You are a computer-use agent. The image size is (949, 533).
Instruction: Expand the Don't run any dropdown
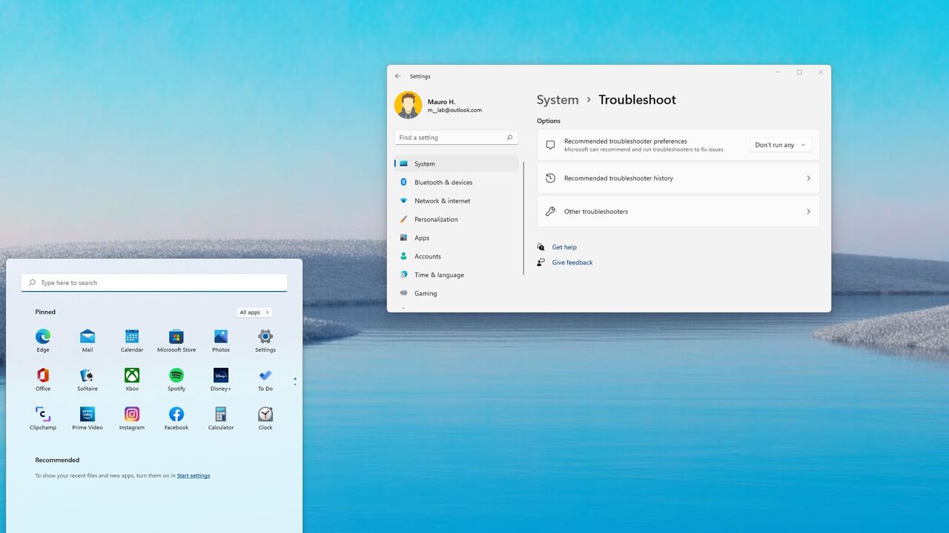(x=780, y=145)
